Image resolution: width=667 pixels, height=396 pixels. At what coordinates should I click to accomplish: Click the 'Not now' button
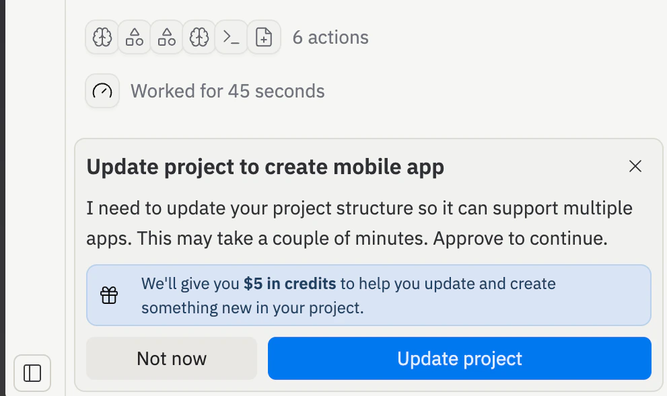pos(171,358)
